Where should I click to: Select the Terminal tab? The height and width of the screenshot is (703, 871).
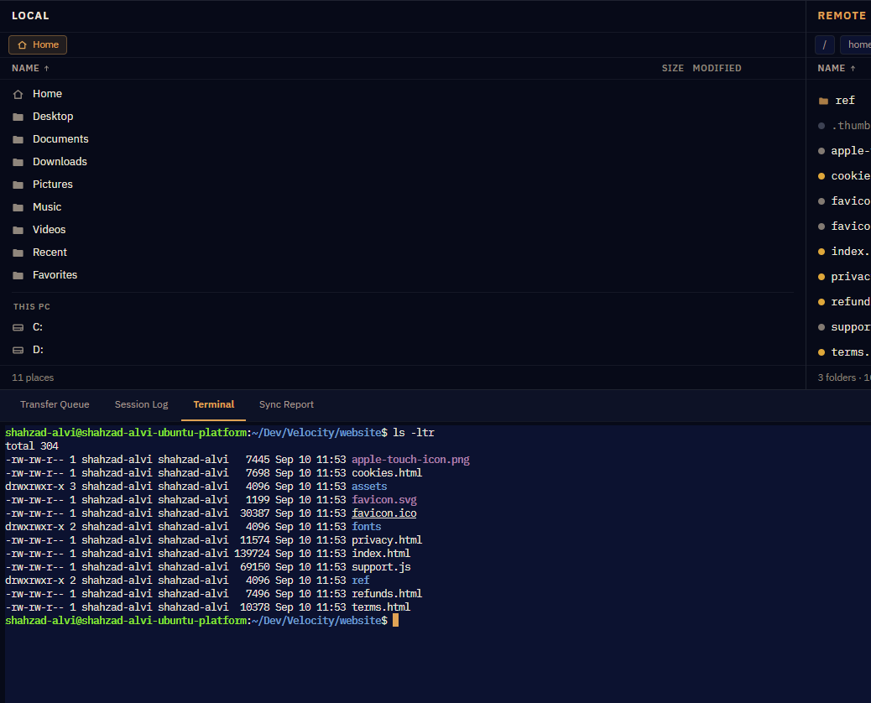(x=214, y=405)
